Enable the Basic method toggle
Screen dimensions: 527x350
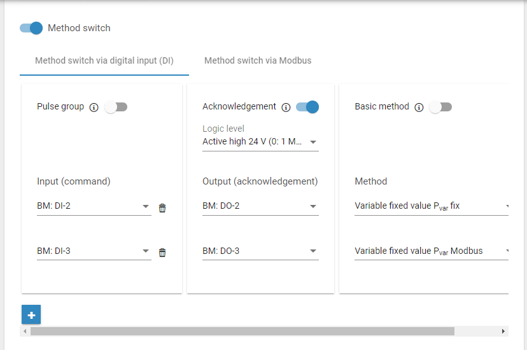click(x=440, y=107)
